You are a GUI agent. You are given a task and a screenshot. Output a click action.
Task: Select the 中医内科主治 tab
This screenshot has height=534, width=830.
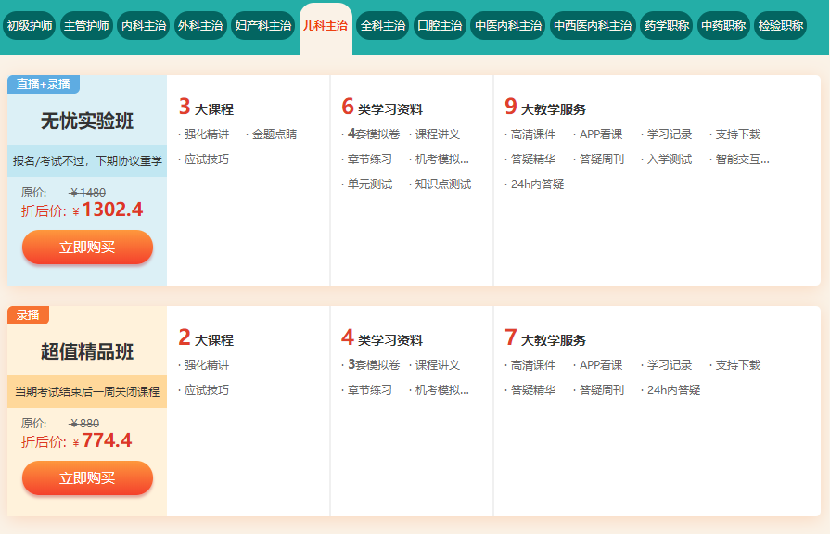click(x=507, y=26)
